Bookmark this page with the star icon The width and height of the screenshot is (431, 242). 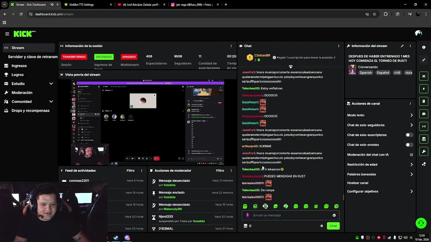point(374,14)
